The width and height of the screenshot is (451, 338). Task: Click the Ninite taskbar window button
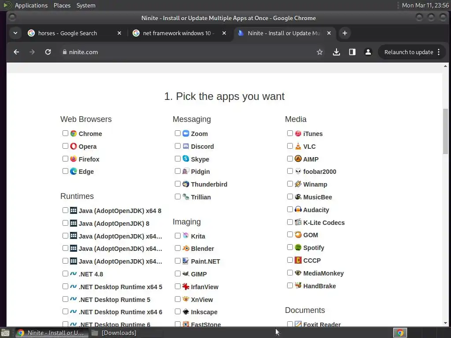click(51, 333)
